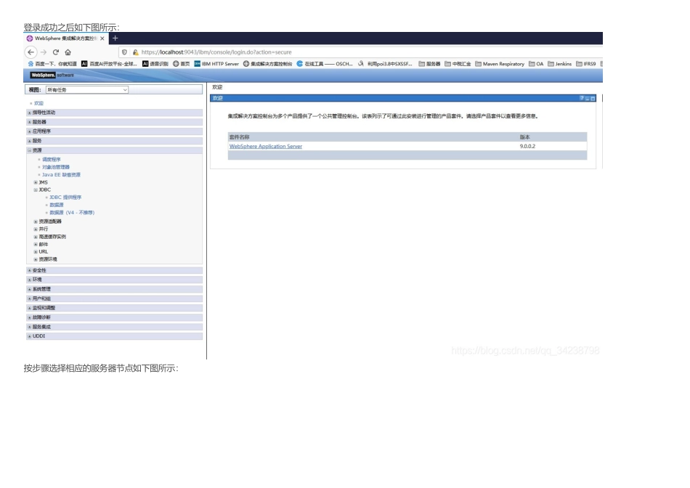The image size is (690, 488).
Task: Open the OA bookmark folder
Action: click(536, 64)
